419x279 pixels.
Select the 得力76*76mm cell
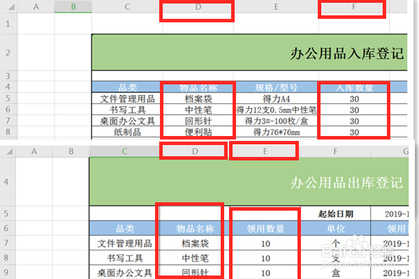click(276, 132)
